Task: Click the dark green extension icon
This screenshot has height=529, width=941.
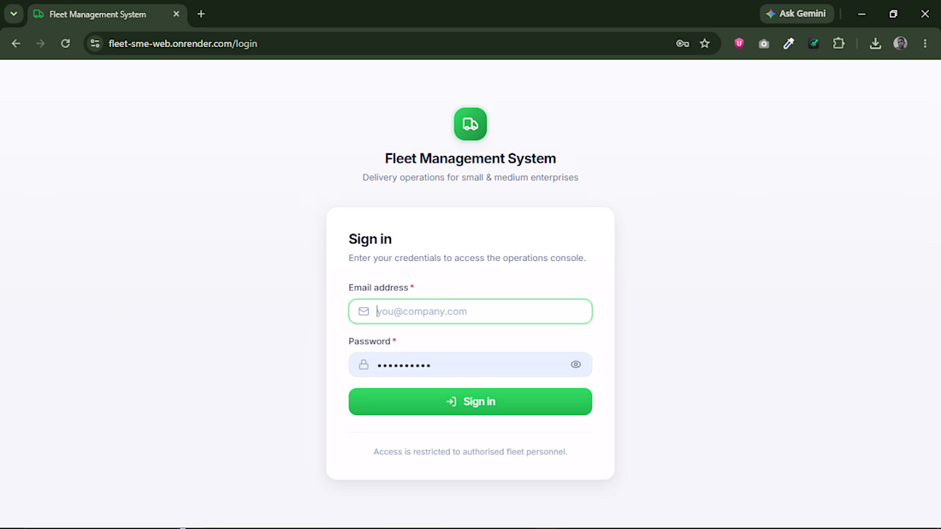Action: point(814,44)
